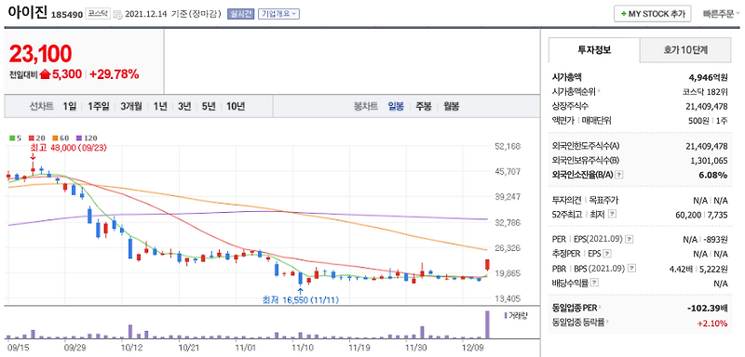Click the 코스닥 market badge
The image size is (745, 357).
pyautogui.click(x=99, y=14)
